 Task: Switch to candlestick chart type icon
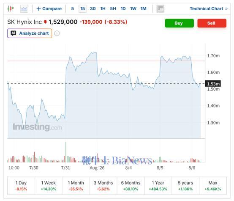click(x=11, y=8)
